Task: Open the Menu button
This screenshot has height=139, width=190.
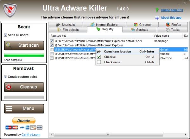Action: (24, 109)
